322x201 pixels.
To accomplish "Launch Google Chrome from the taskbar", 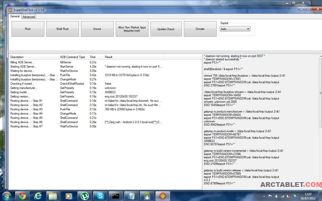I will 22,196.
